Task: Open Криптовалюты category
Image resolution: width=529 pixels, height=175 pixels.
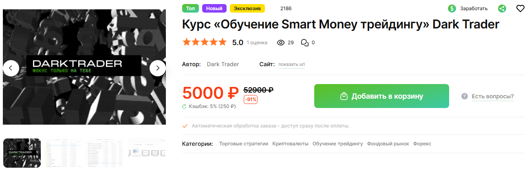Action: pyautogui.click(x=291, y=144)
